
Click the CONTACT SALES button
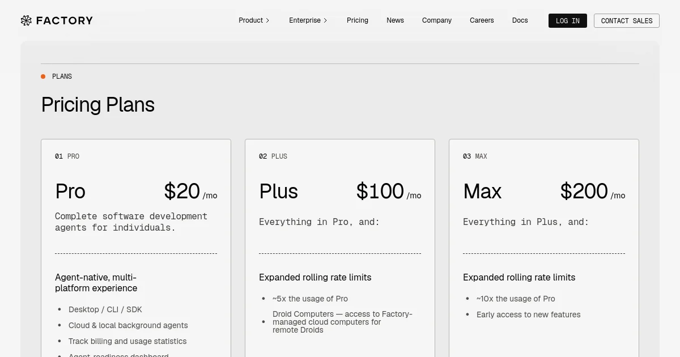coord(627,20)
